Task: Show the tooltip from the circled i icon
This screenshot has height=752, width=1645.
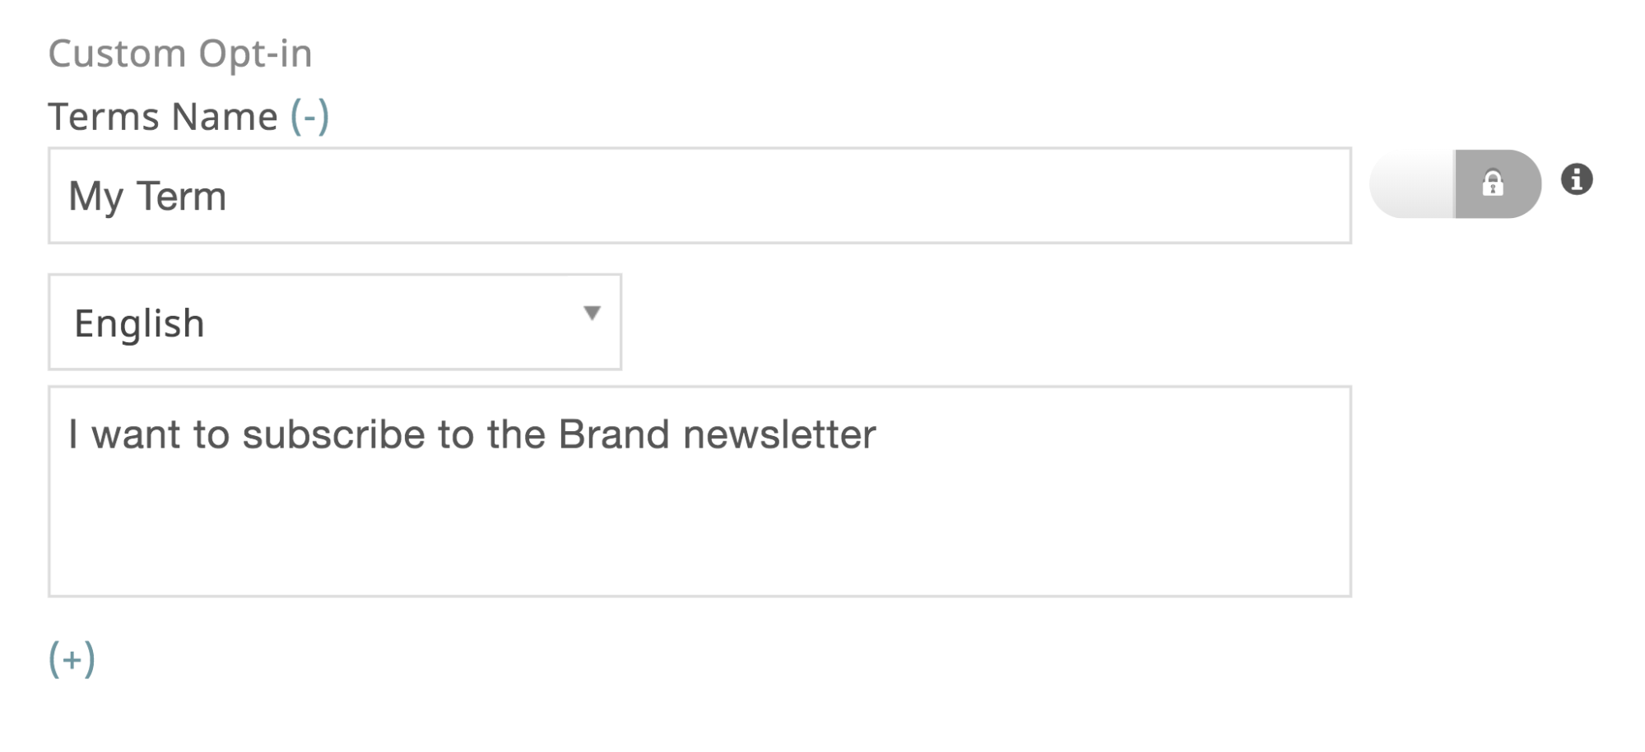Action: coord(1576,179)
